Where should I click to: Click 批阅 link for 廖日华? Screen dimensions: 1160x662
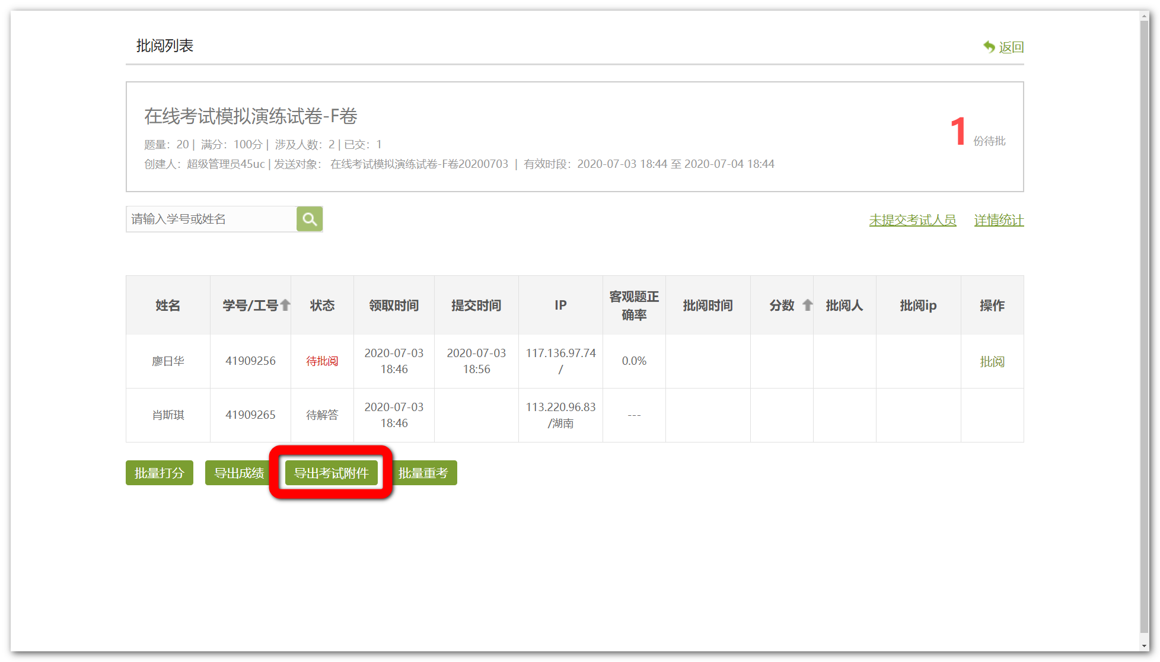pyautogui.click(x=992, y=361)
